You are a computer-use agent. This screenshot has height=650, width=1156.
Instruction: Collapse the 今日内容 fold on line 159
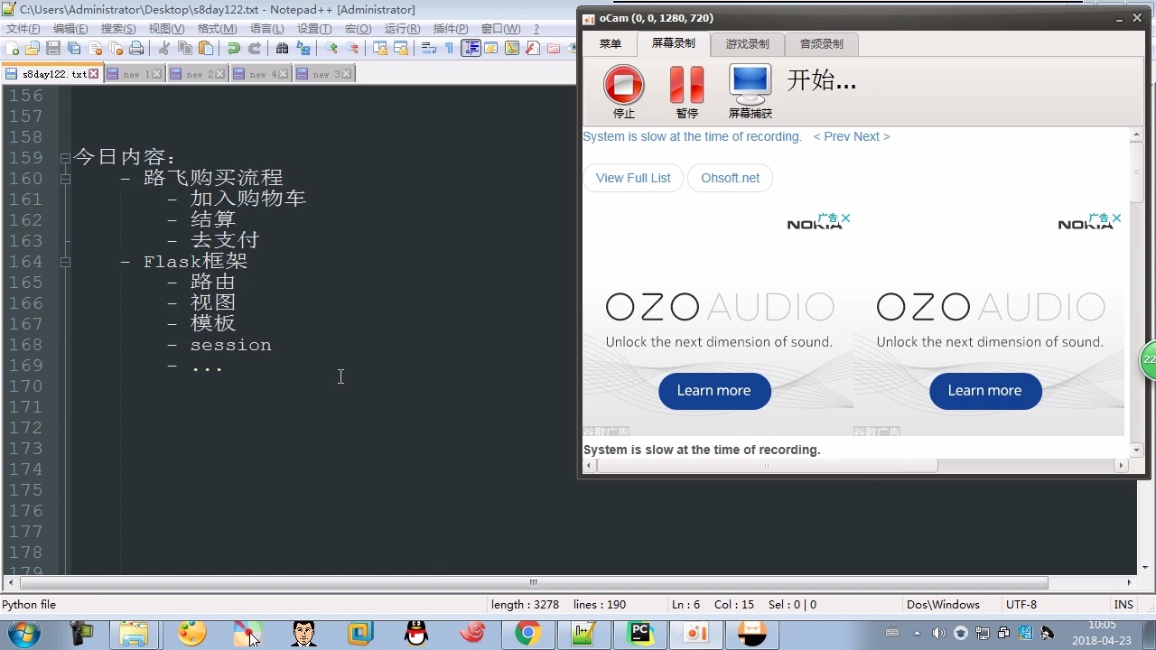65,158
